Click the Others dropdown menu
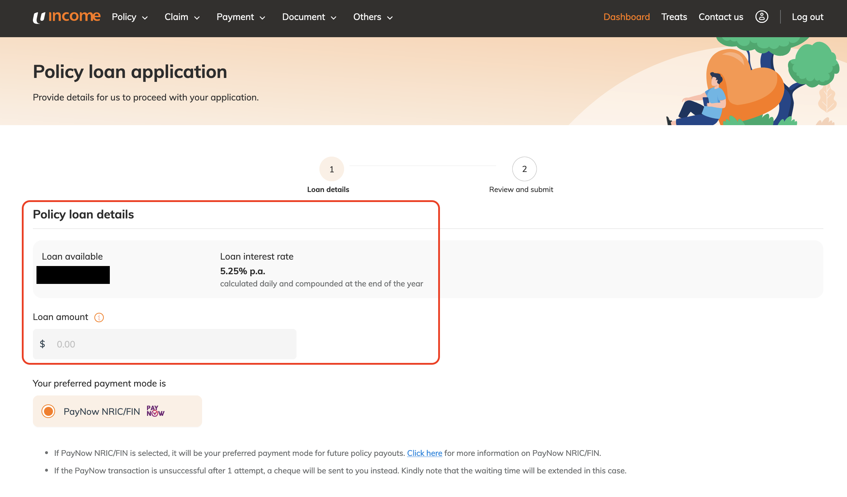The height and width of the screenshot is (497, 847). pos(372,16)
